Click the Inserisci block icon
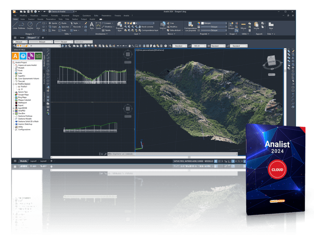 coord(163,26)
